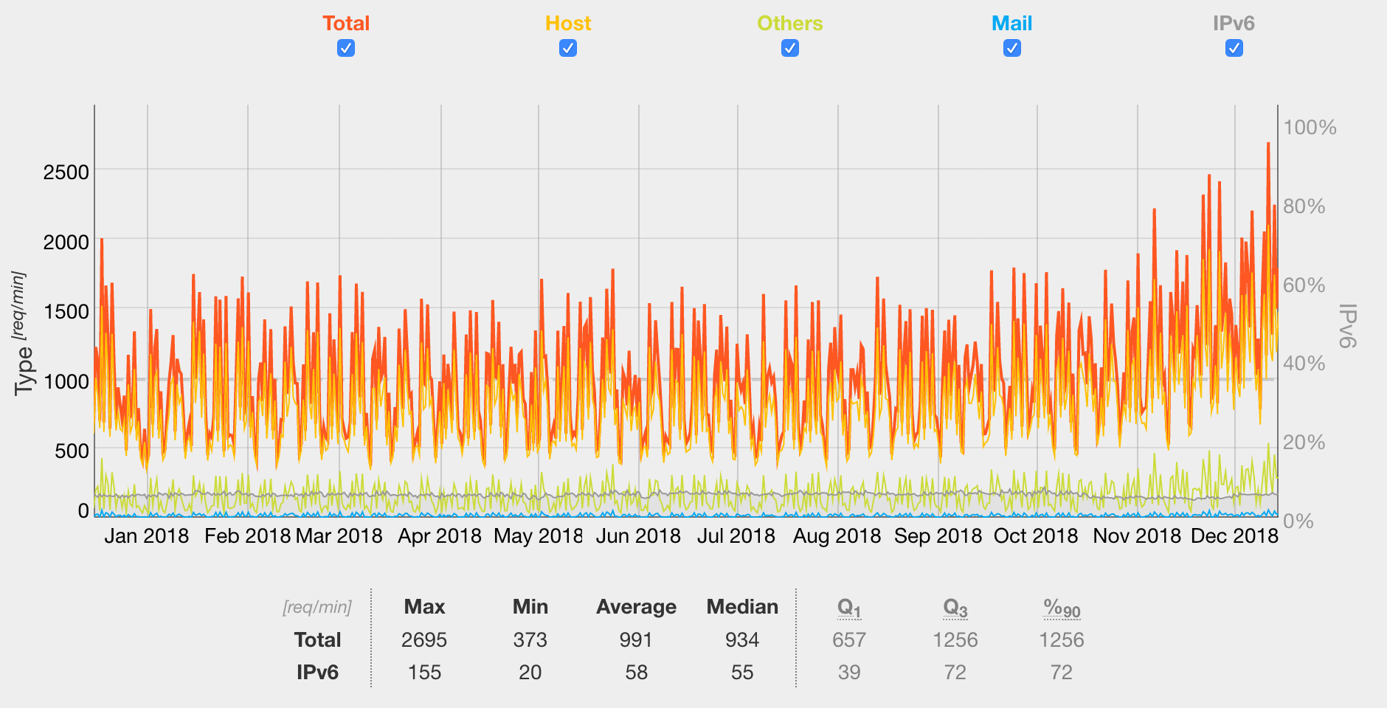Click the Q3 column header
This screenshot has height=708, width=1387.
click(955, 608)
